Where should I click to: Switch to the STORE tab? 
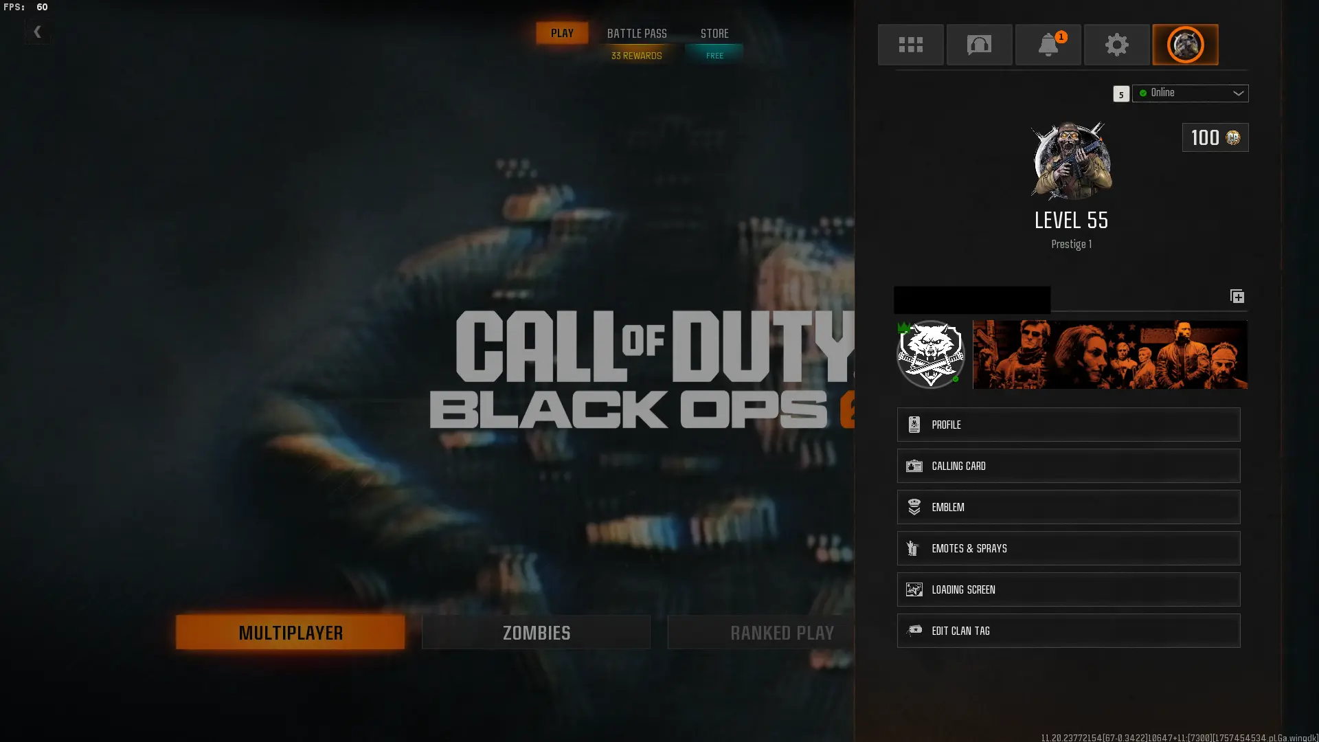pyautogui.click(x=714, y=33)
